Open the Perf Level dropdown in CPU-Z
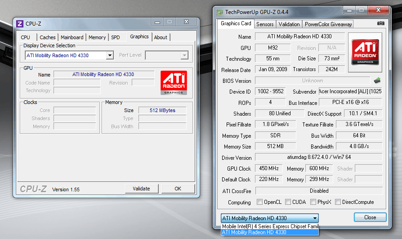The width and height of the screenshot is (402, 239). pyautogui.click(x=184, y=55)
